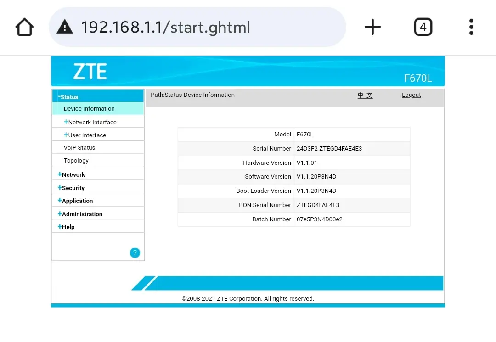
Task: Open the Topology page
Action: pos(76,161)
